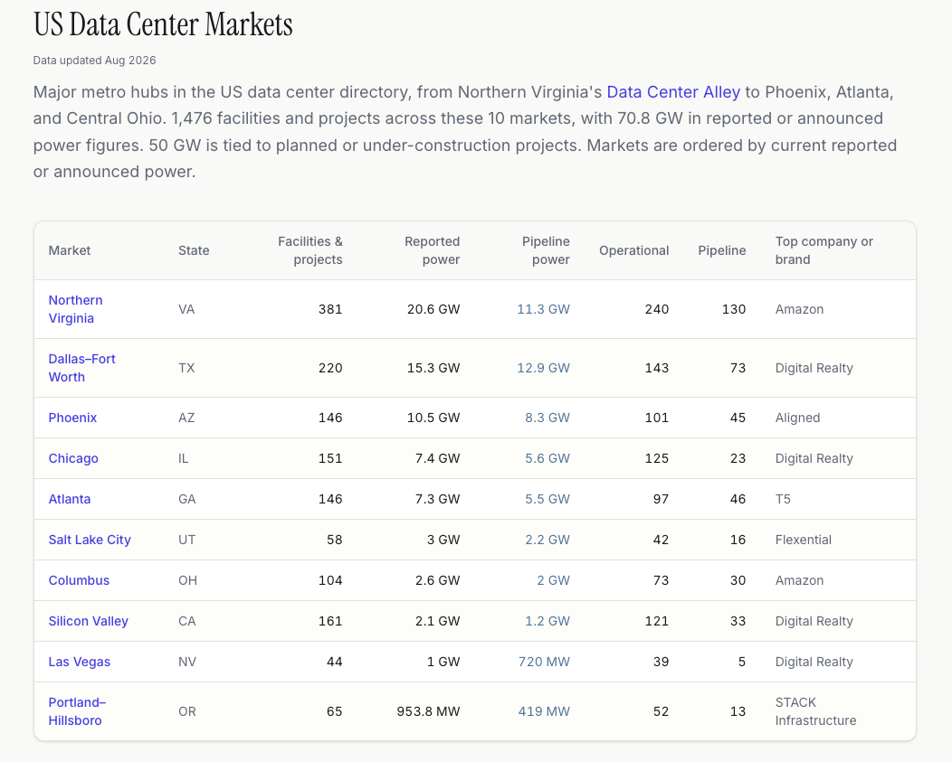Image resolution: width=952 pixels, height=762 pixels.
Task: Click the 5.6 GW pipeline power value
Action: pos(547,458)
